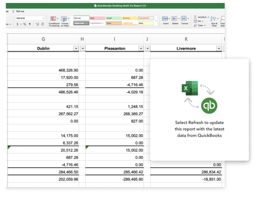Apply the Neutral cell style
Viewport: 265px width, 199px height.
click(130, 18)
